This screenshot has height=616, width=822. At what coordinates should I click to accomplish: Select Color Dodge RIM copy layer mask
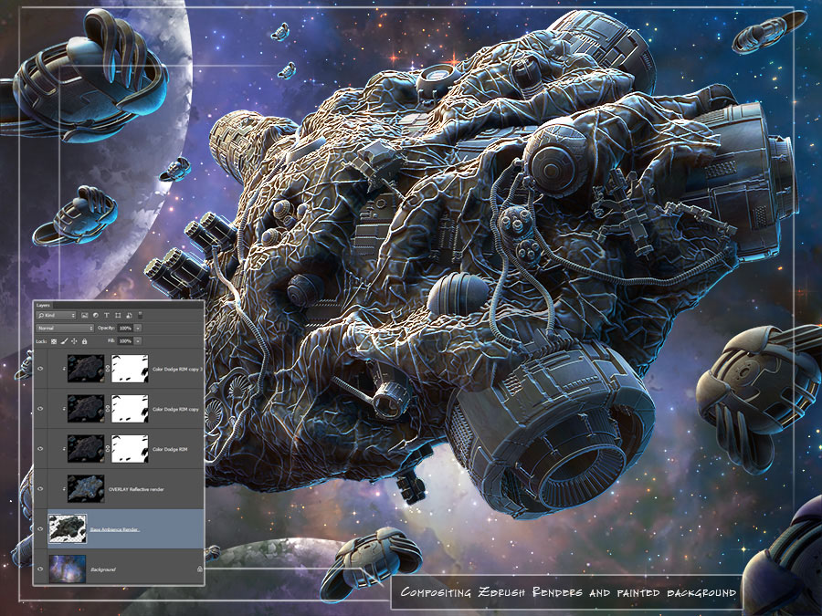(130, 409)
